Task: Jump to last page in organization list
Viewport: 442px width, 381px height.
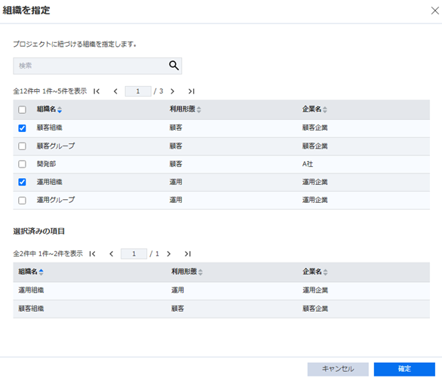Action: pos(192,91)
